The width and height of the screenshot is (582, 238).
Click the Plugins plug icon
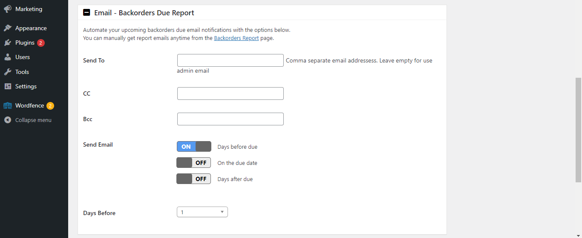tap(8, 42)
